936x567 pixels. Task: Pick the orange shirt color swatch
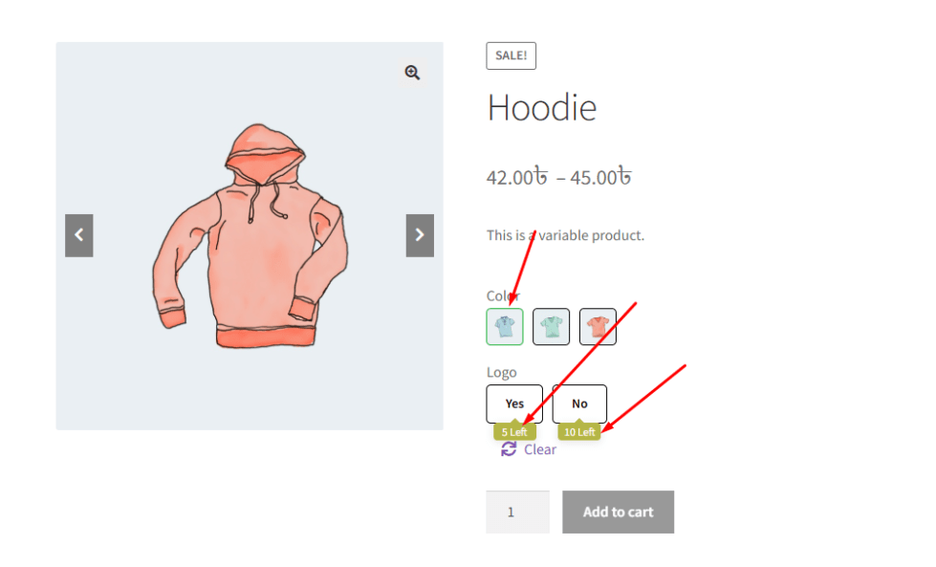click(x=598, y=326)
